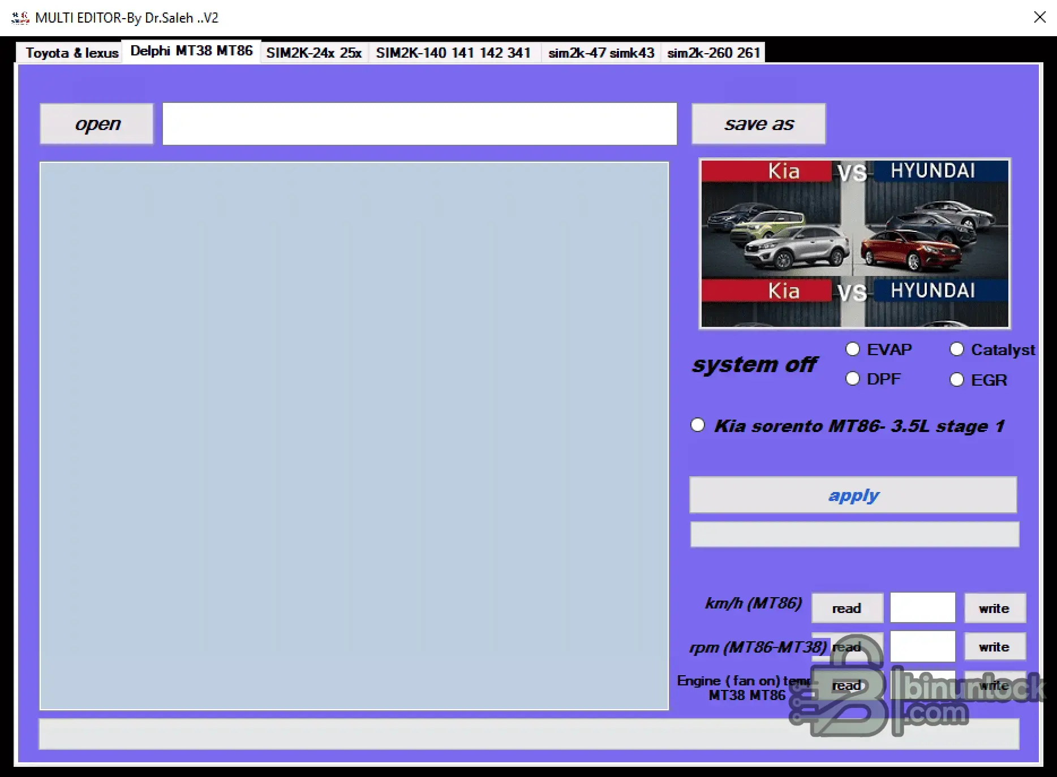Focus the file path field beside open
The image size is (1057, 777).
point(420,124)
